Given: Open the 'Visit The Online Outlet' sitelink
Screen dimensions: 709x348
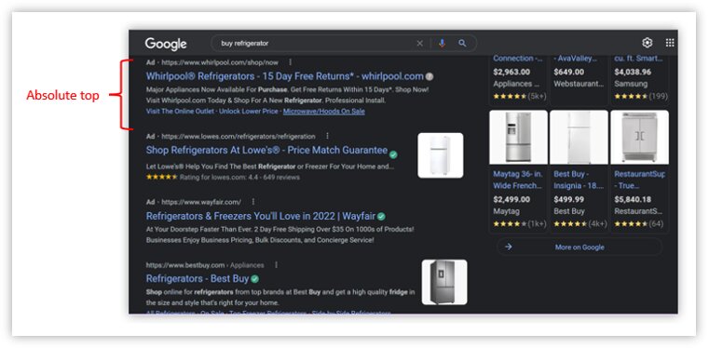Looking at the screenshot, I should (180, 112).
